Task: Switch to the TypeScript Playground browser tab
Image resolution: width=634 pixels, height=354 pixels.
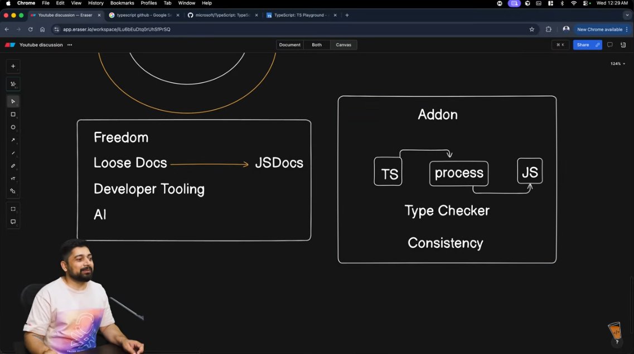Action: point(301,16)
